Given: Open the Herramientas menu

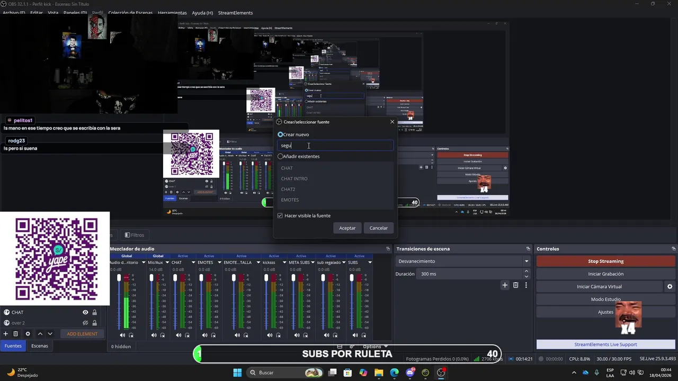Looking at the screenshot, I should 172,13.
